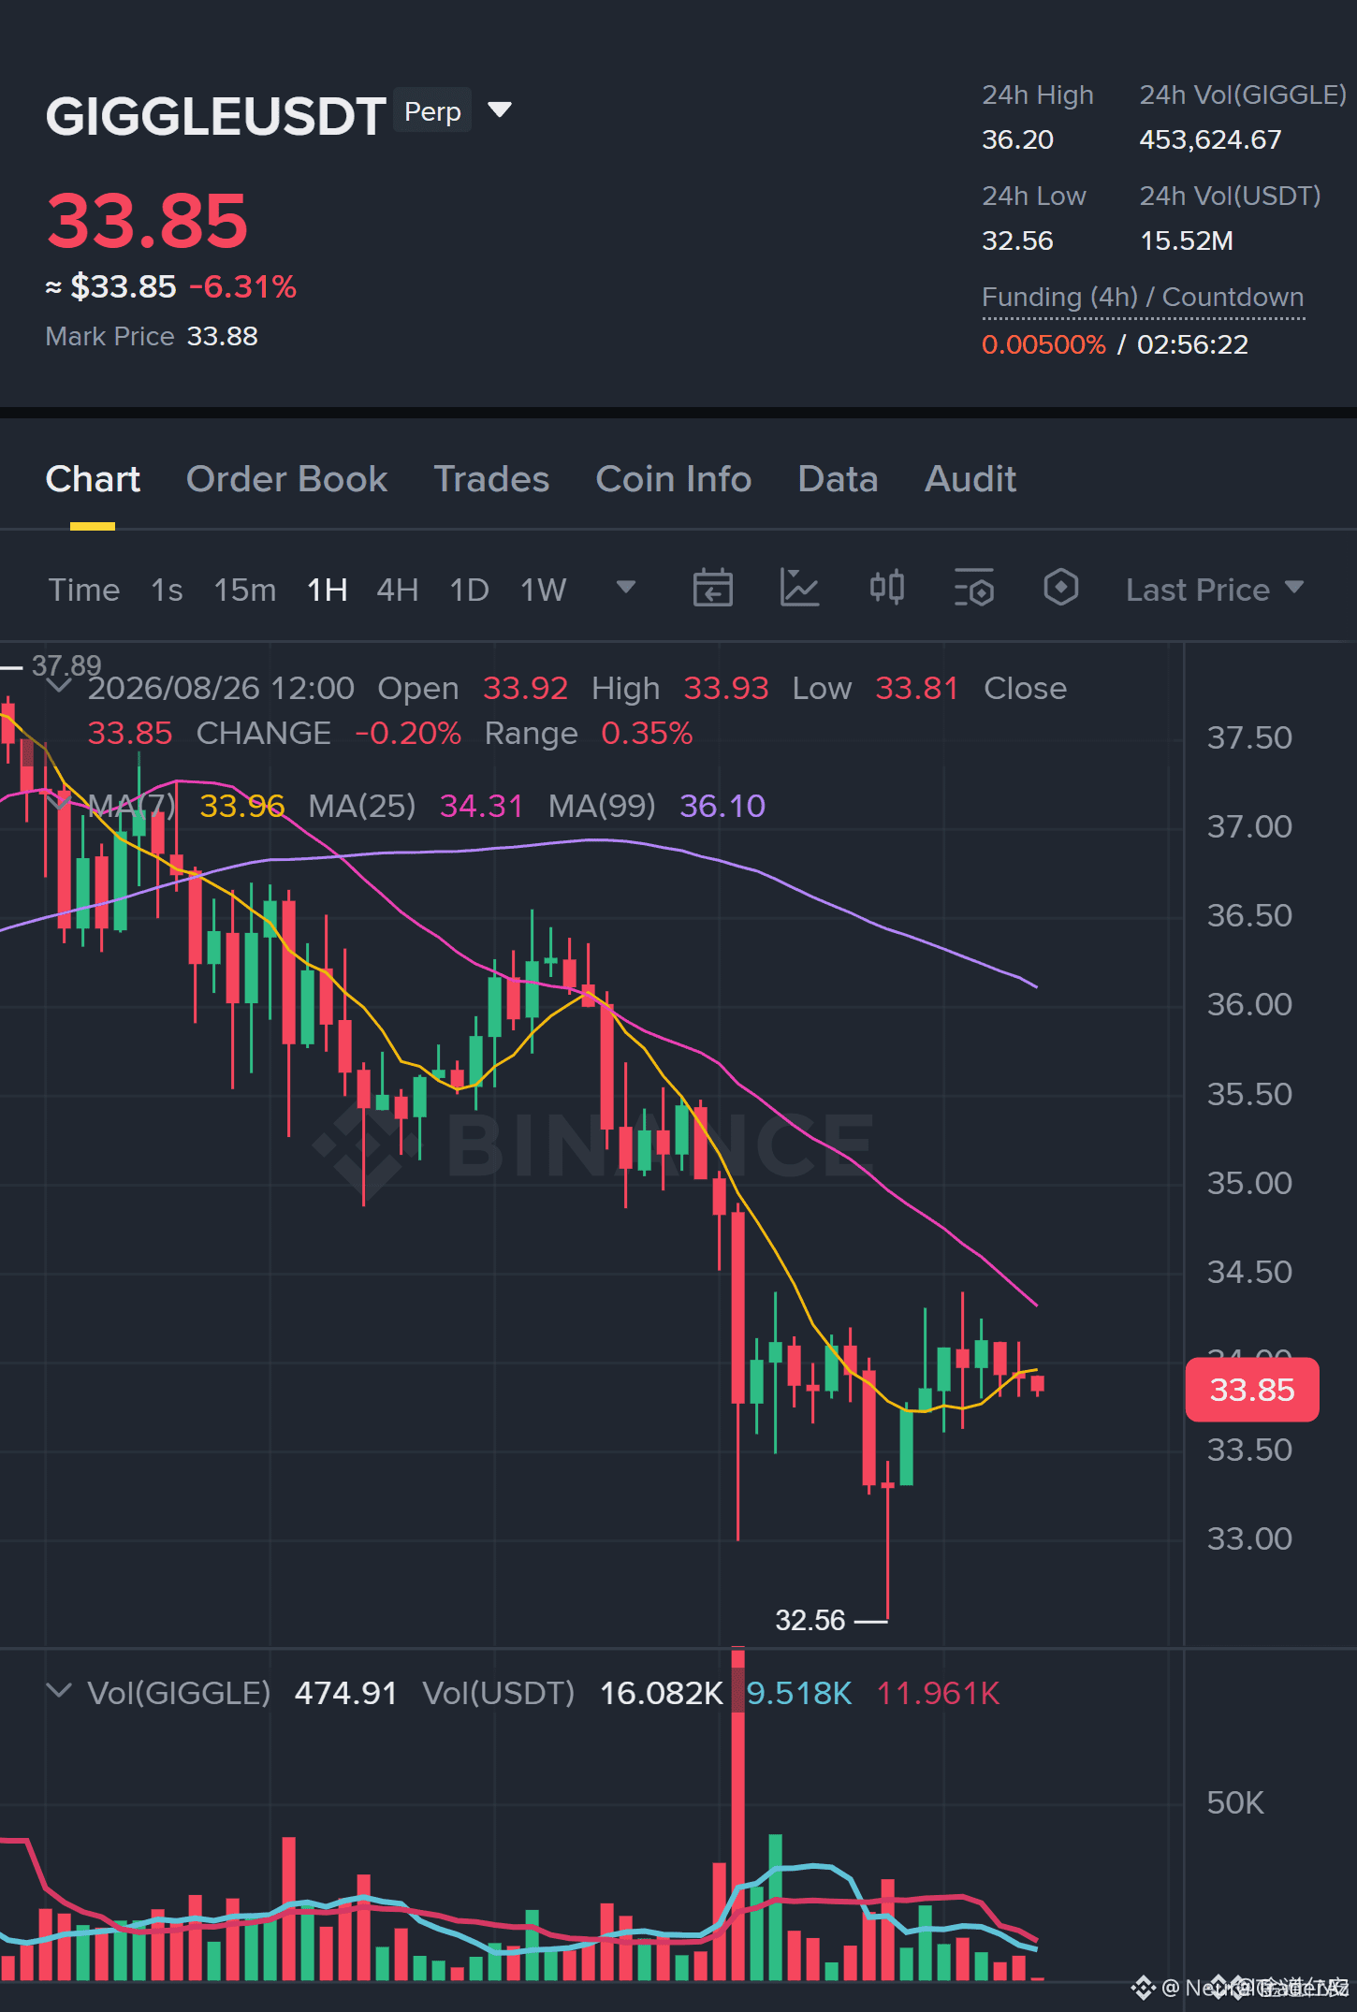The height and width of the screenshot is (2012, 1357).
Task: Open the Coin Info tab
Action: click(x=674, y=479)
